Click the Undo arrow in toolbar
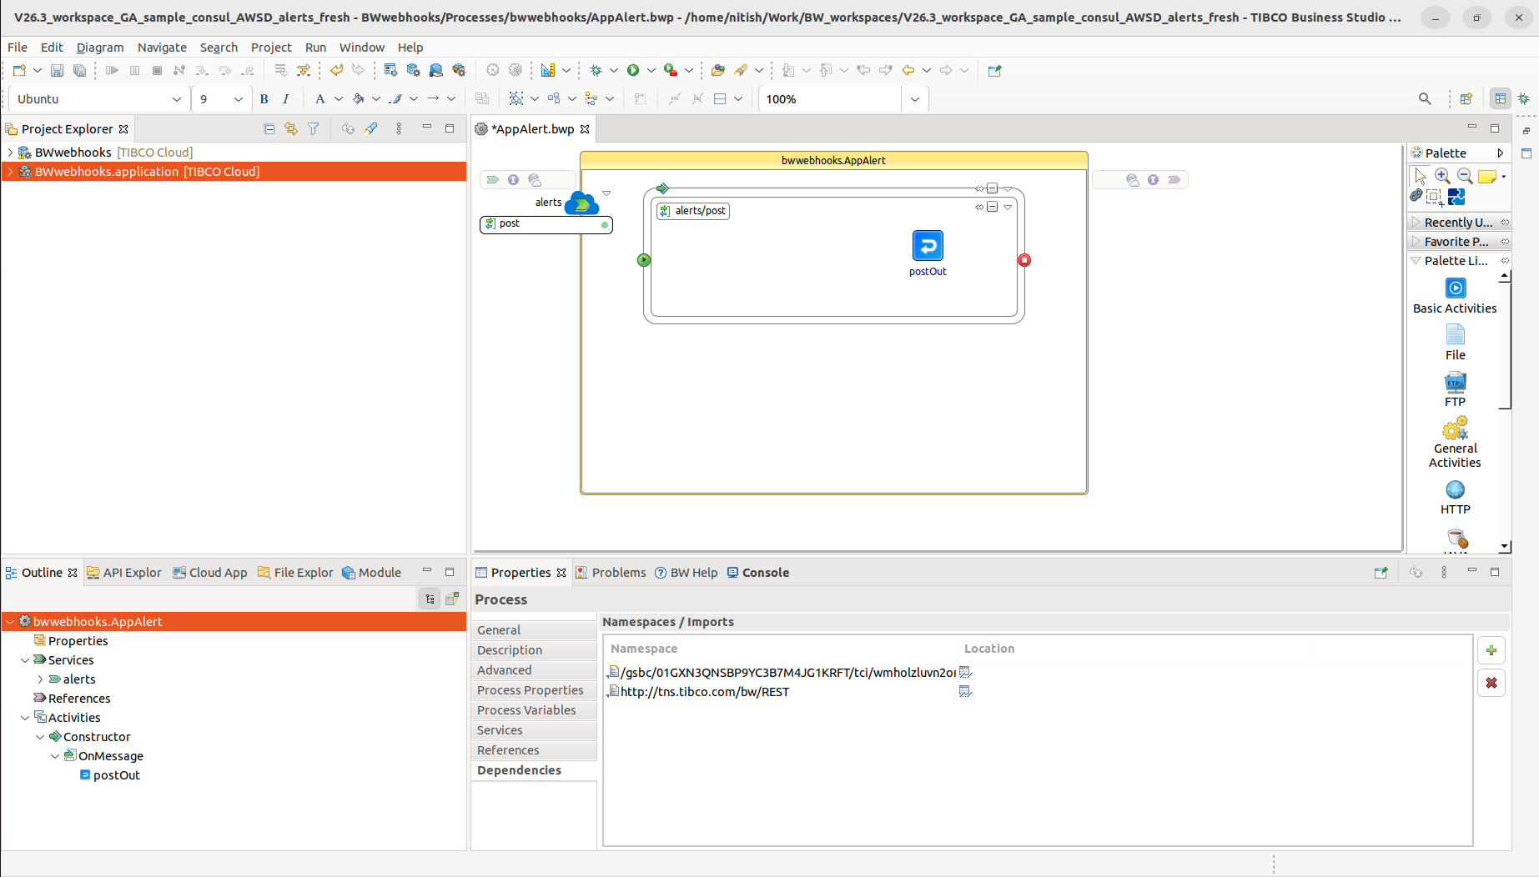 (336, 71)
